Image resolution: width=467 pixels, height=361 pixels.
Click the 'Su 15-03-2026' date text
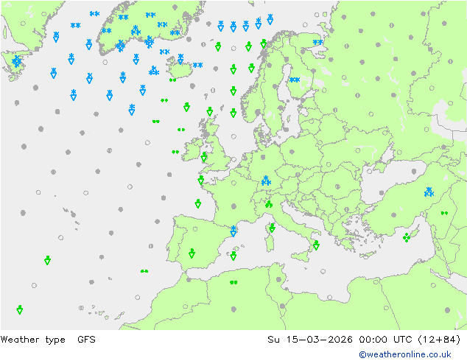tap(310, 339)
